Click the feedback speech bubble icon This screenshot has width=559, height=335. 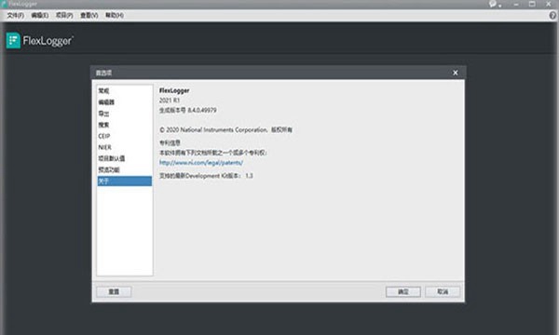494,4
